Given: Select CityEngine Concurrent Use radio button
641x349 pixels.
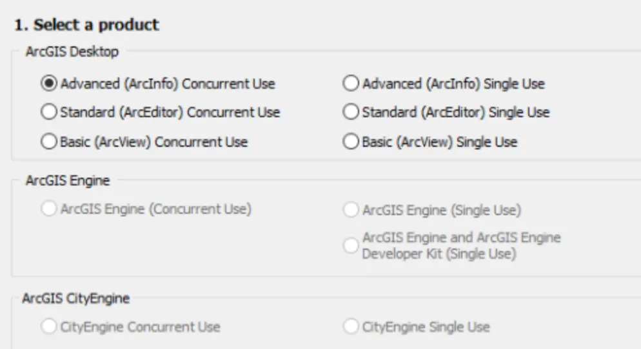Looking at the screenshot, I should [49, 327].
